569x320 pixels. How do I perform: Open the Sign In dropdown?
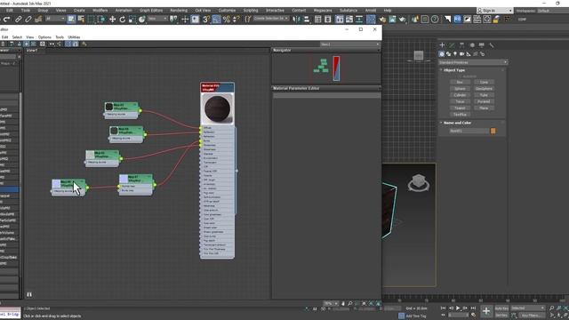pos(495,11)
